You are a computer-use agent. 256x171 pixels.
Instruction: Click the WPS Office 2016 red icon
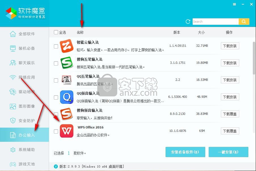[x=67, y=131]
